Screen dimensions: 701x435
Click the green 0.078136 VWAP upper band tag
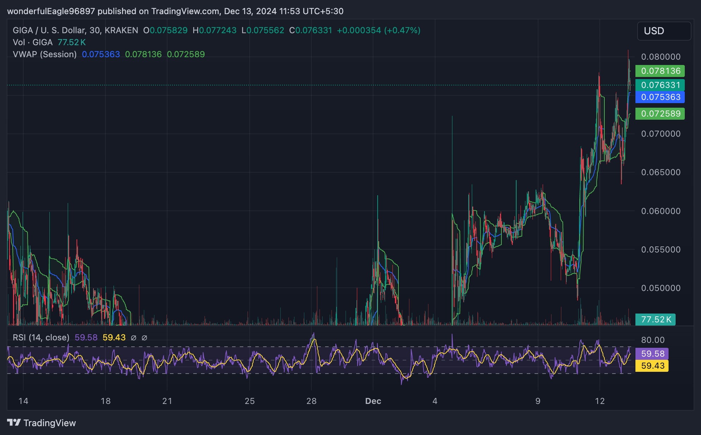[660, 71]
